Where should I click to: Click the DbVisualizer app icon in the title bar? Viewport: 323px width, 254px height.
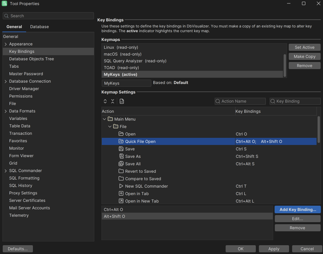[x=4, y=3]
